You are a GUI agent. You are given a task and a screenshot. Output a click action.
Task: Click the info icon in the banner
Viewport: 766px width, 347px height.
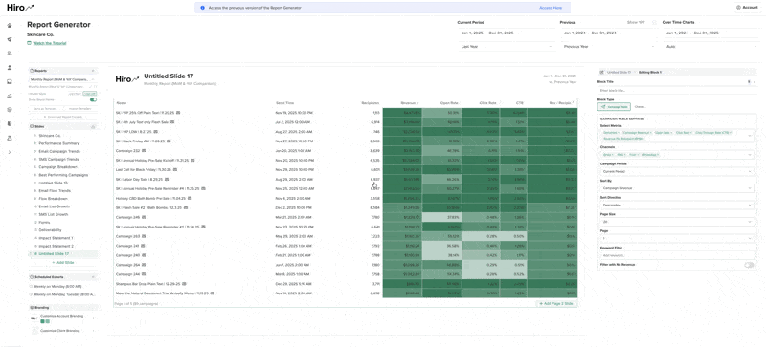tap(202, 8)
